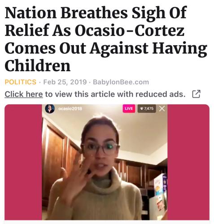Tap the article headline text

click(x=106, y=39)
